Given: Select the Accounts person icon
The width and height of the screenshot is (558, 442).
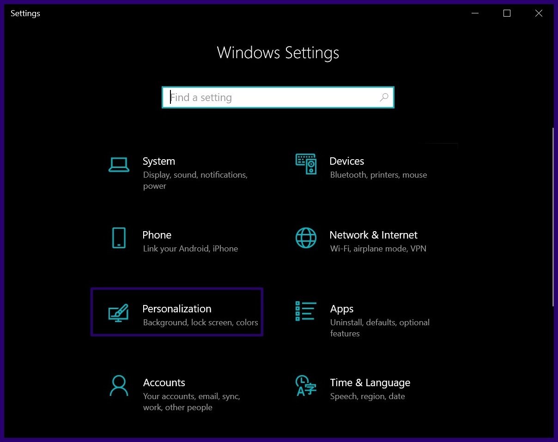Looking at the screenshot, I should coord(119,386).
